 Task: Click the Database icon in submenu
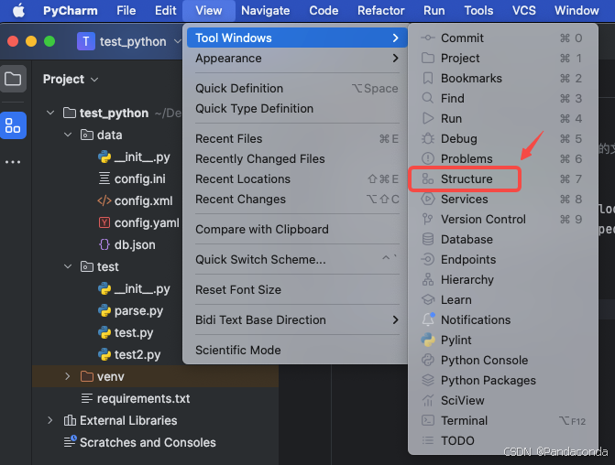click(x=427, y=239)
